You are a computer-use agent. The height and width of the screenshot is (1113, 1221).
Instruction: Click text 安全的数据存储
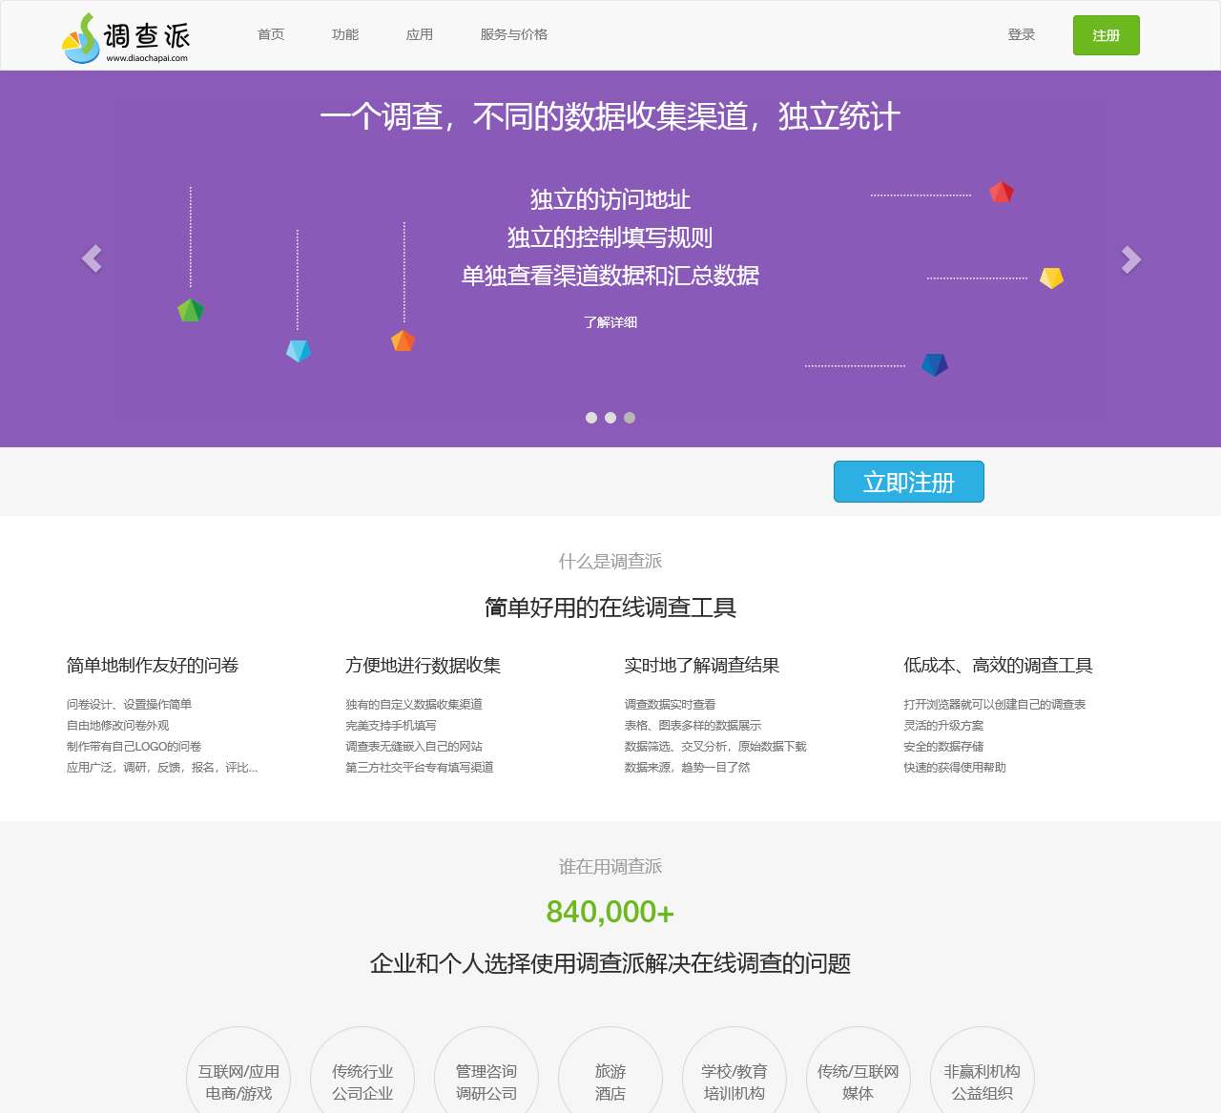point(943,747)
